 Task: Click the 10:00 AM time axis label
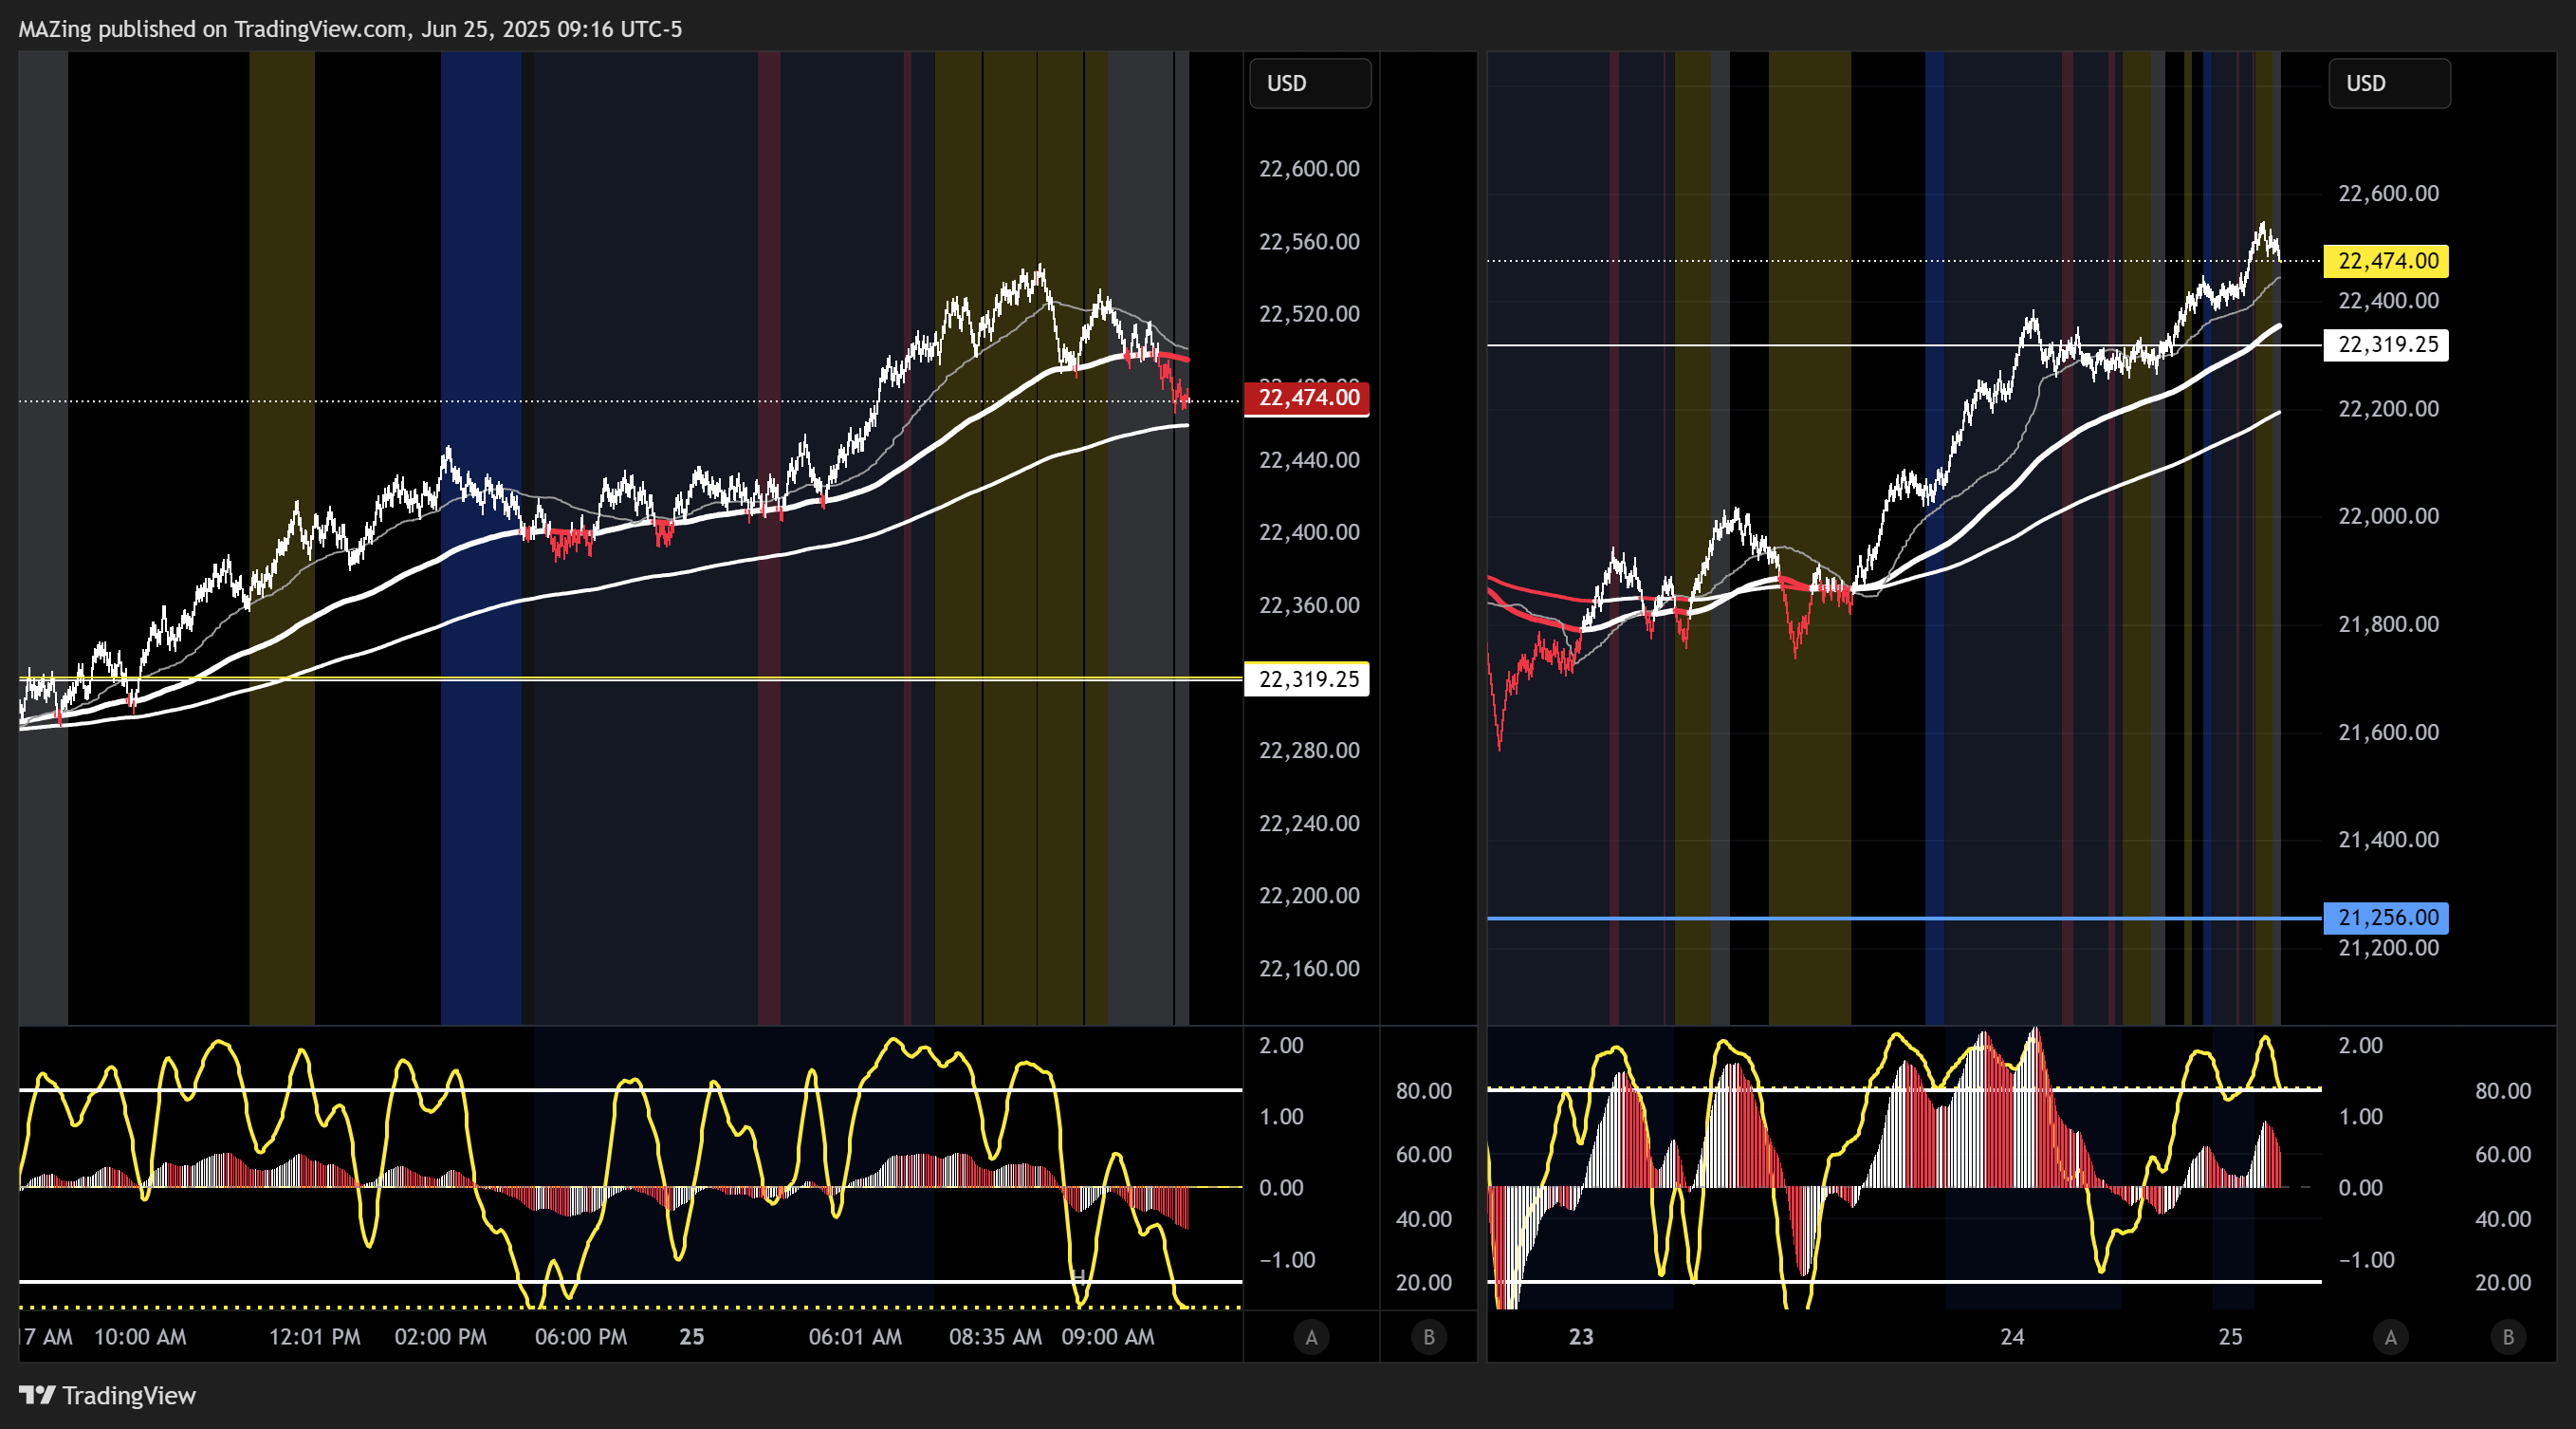(140, 1337)
